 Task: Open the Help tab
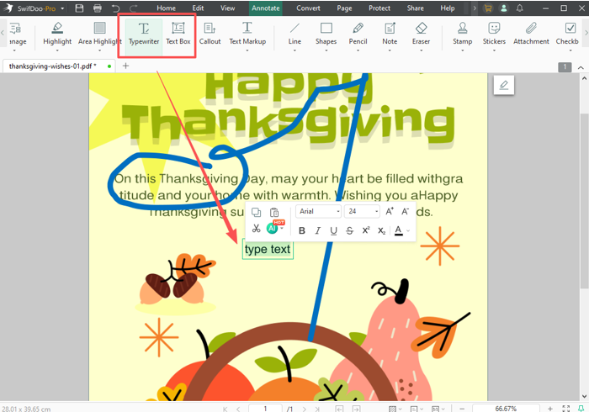448,8
